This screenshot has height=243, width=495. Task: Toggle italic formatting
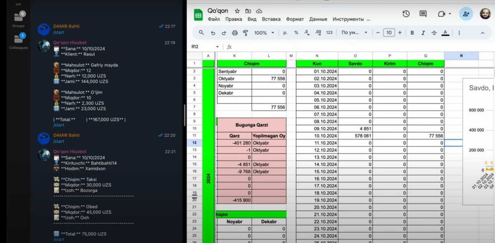pyautogui.click(x=423, y=33)
